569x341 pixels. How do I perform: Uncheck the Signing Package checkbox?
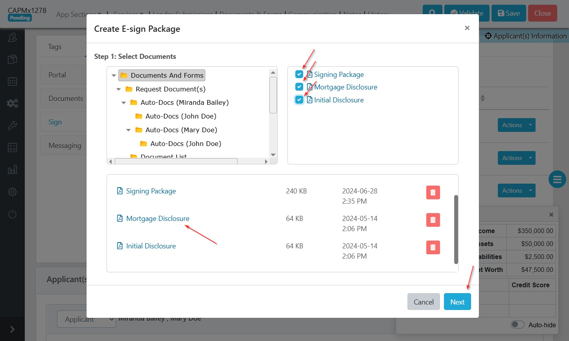tap(299, 74)
